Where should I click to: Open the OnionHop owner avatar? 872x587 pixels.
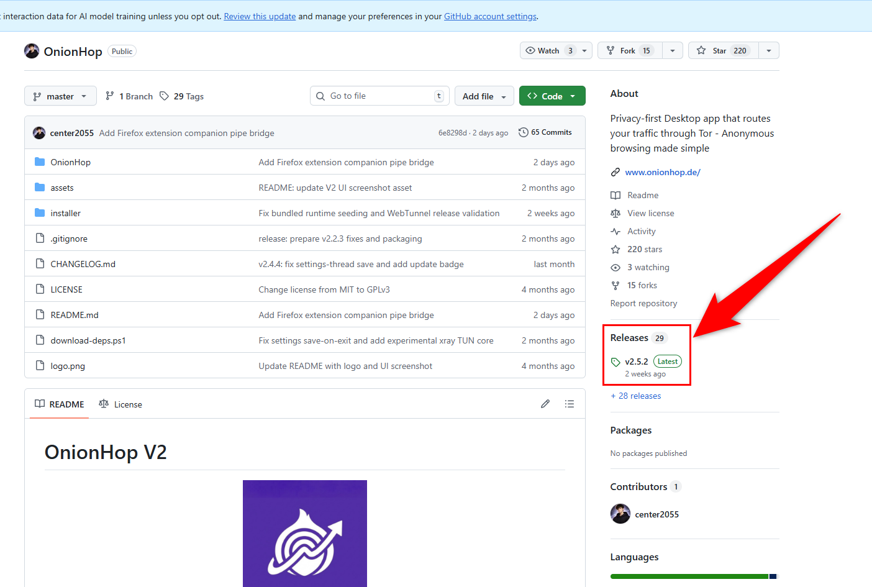click(32, 51)
